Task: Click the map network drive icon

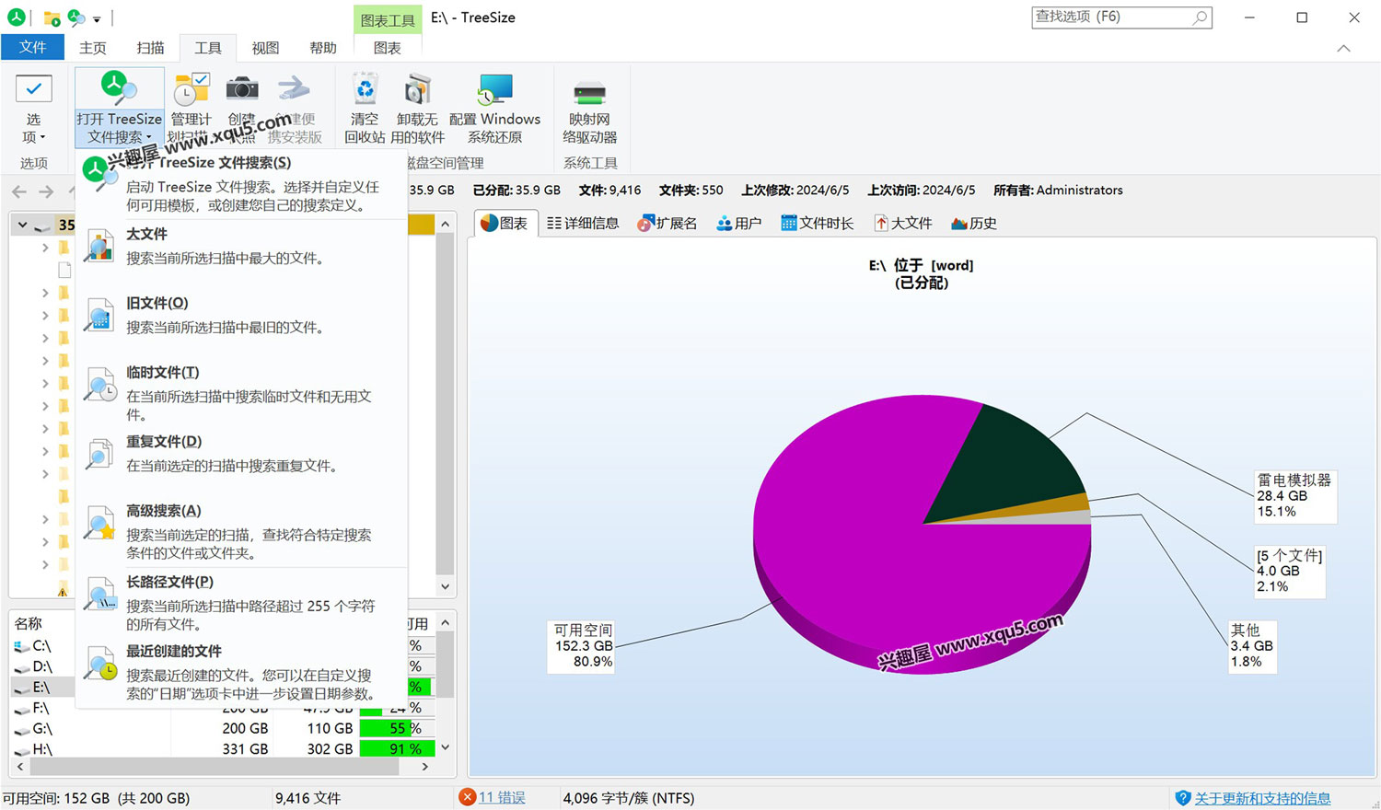Action: pos(589,91)
